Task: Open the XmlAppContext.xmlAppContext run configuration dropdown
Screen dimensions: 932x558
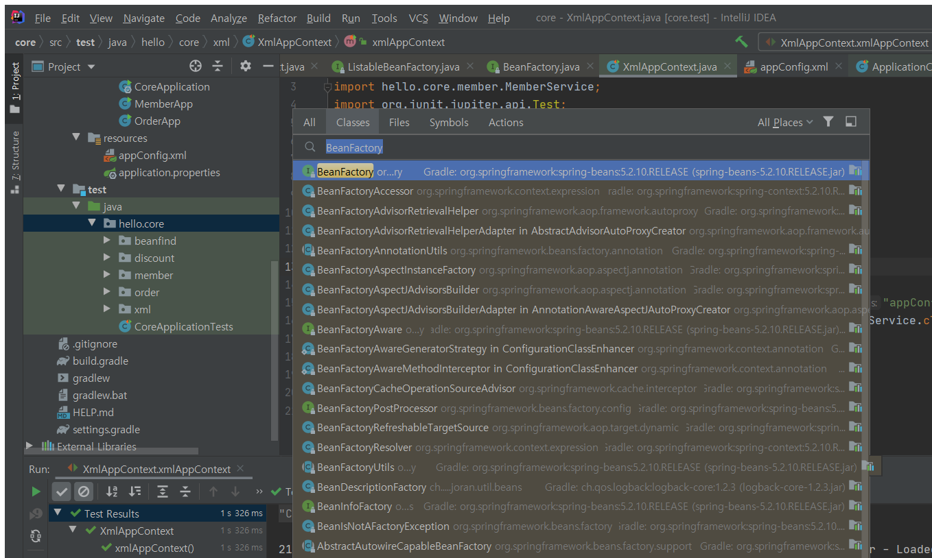Action: coord(845,43)
